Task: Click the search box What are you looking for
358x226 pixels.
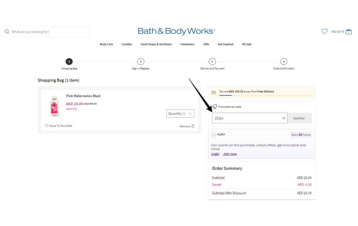Action: pyautogui.click(x=45, y=31)
